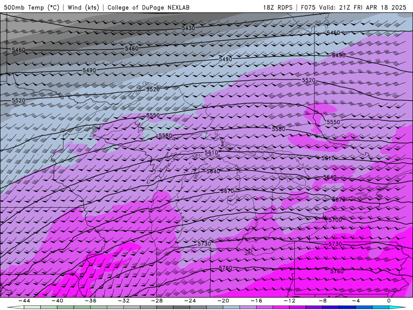Click the left-hand 5580 contour label
Viewport: 413px width, 310px height.
click(x=165, y=135)
